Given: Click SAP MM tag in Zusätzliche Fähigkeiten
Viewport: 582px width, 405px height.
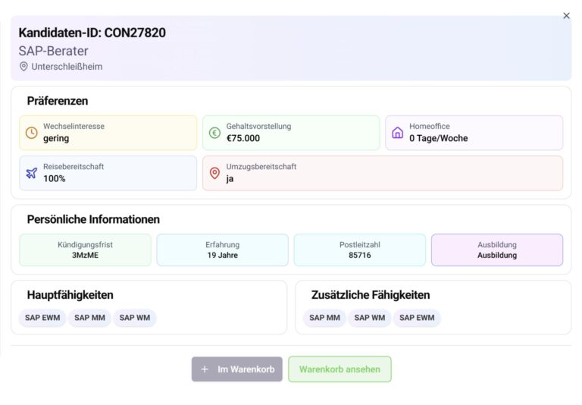Looking at the screenshot, I should coord(324,318).
